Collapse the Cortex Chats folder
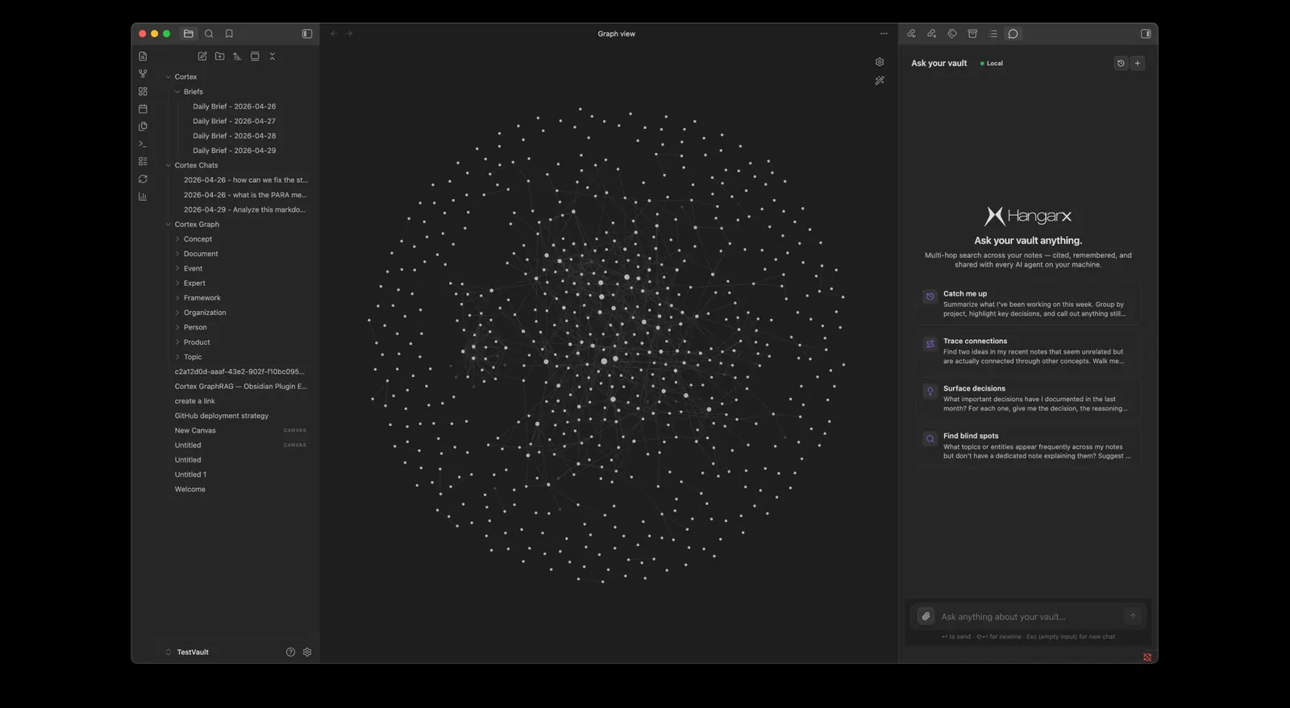Viewport: 1290px width, 708px height. [x=169, y=165]
